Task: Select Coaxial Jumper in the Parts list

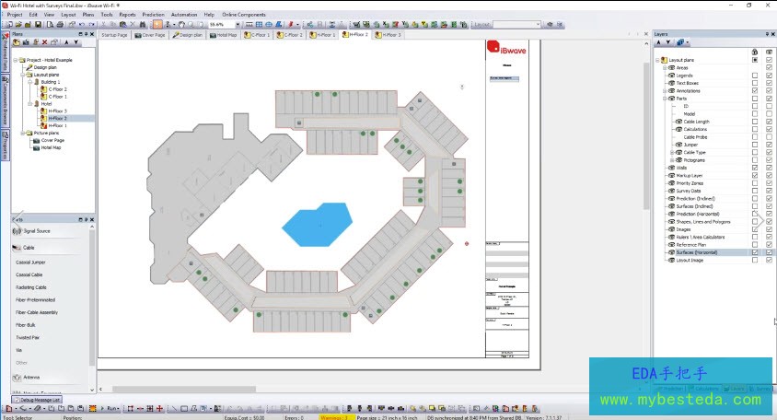Action: (x=30, y=262)
